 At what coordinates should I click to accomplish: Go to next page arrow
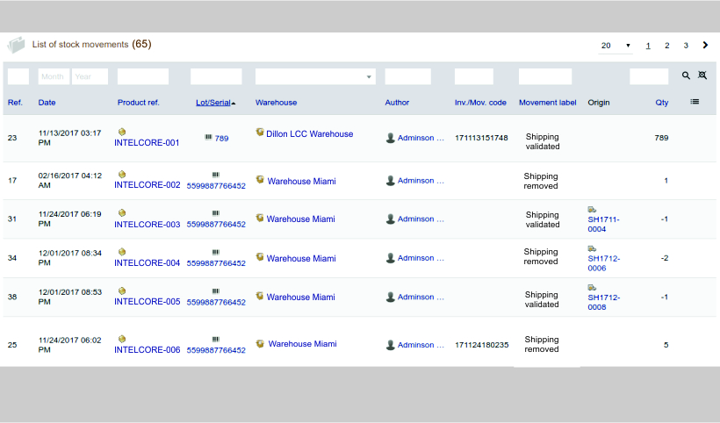(x=705, y=45)
